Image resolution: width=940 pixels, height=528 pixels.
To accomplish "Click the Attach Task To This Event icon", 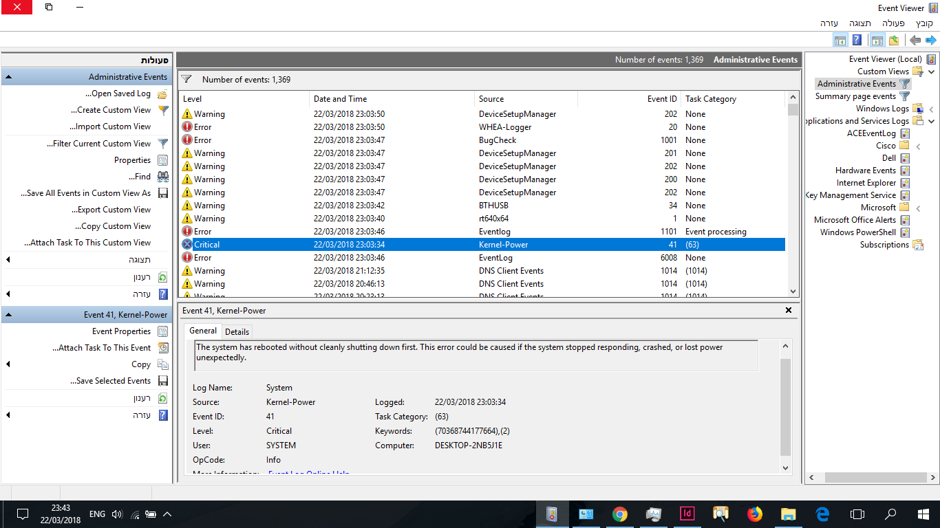I will 163,348.
